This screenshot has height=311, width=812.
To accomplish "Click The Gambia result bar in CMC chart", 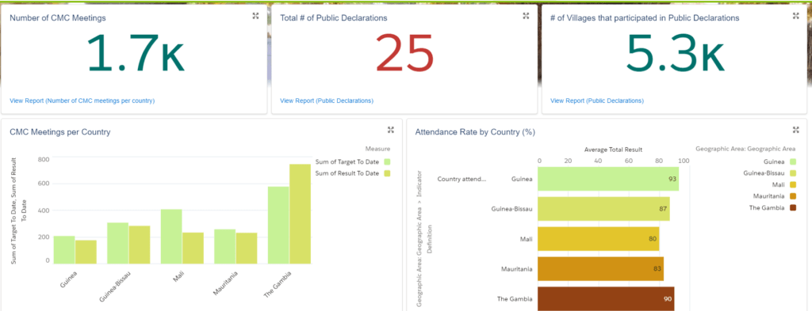I will click(x=300, y=214).
